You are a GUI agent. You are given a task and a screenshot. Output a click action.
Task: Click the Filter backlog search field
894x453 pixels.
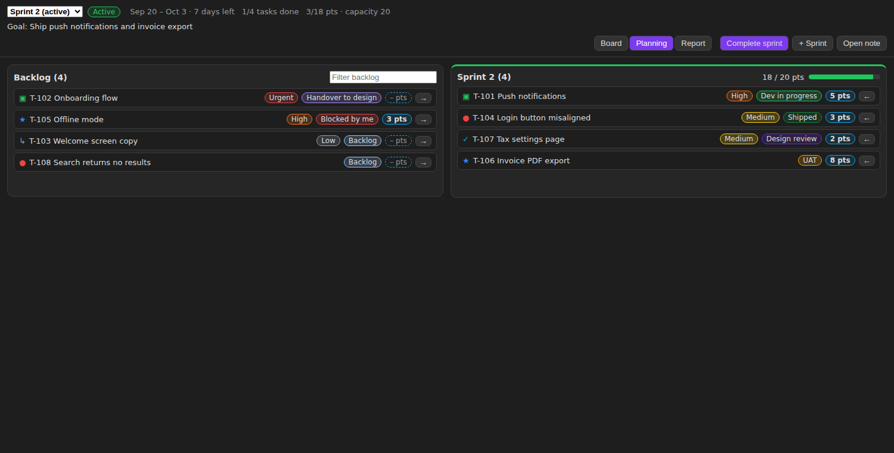pyautogui.click(x=383, y=77)
